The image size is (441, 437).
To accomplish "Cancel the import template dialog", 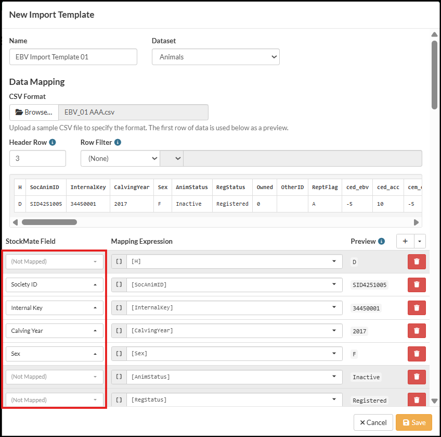I will (x=373, y=422).
